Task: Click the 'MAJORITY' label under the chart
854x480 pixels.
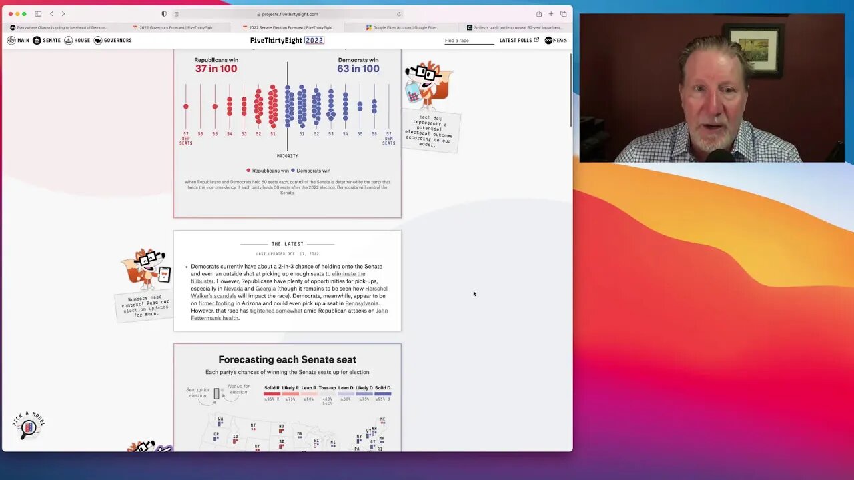Action: 288,156
